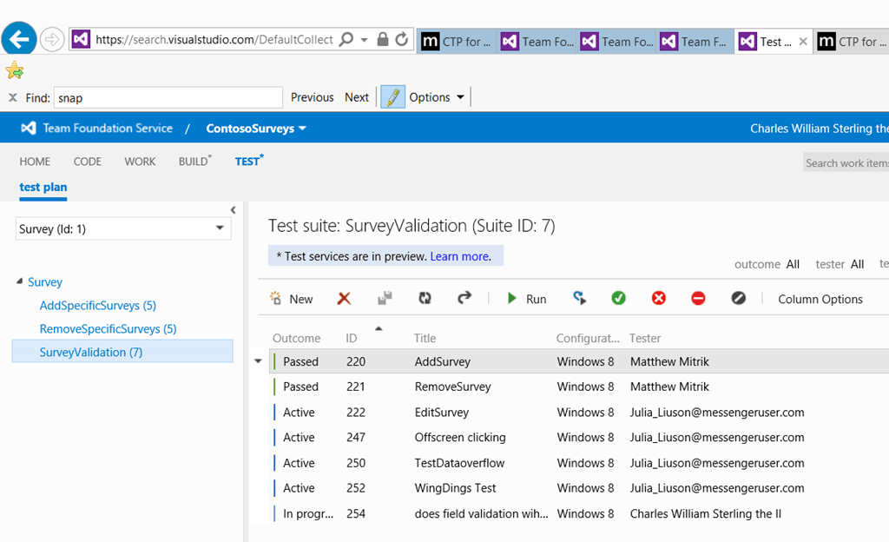Open the Find bar Options dropdown
Image resolution: width=889 pixels, height=542 pixels.
[x=436, y=97]
